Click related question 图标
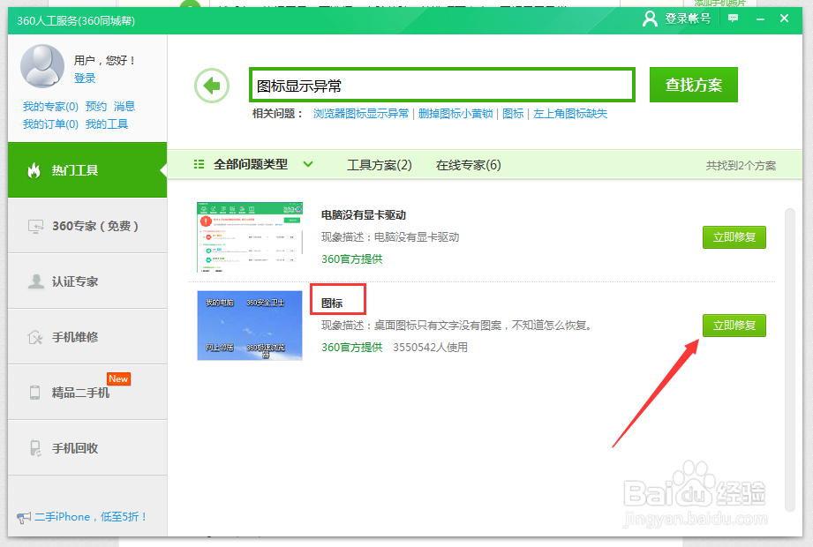813x547 pixels. [513, 114]
